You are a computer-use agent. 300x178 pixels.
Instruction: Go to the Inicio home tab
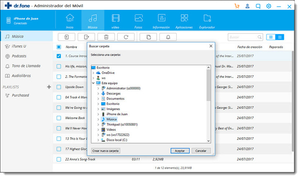tap(70, 21)
